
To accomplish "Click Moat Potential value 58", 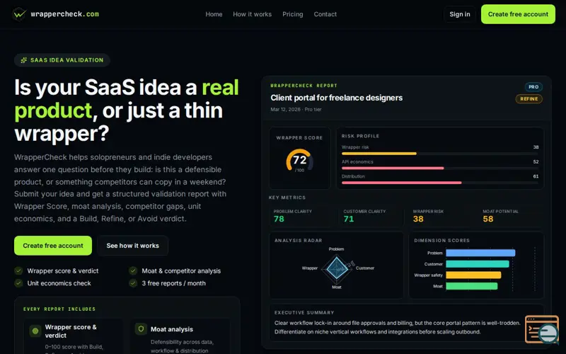I will pos(488,219).
